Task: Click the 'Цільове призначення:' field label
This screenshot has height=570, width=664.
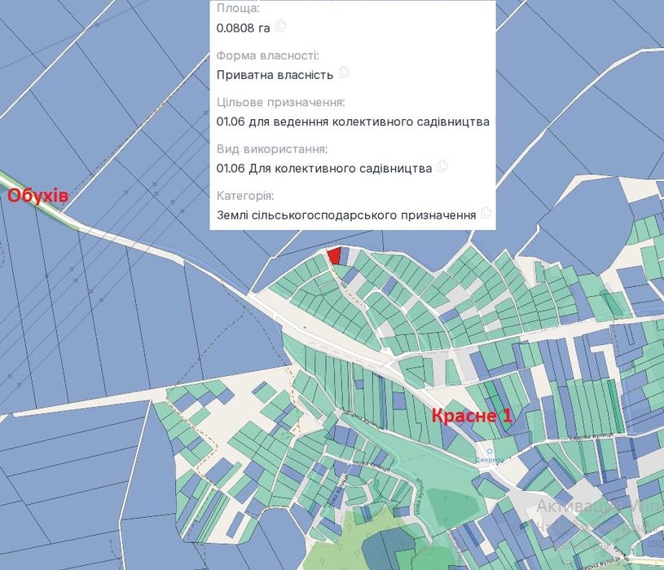Action: pyautogui.click(x=281, y=103)
